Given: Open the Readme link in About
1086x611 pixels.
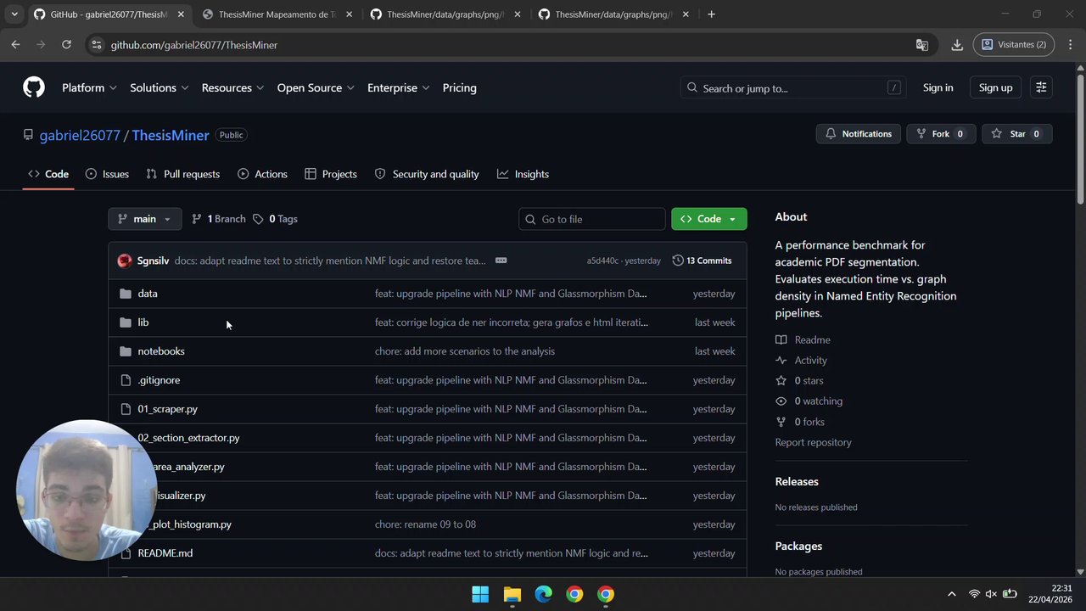Looking at the screenshot, I should (803, 340).
